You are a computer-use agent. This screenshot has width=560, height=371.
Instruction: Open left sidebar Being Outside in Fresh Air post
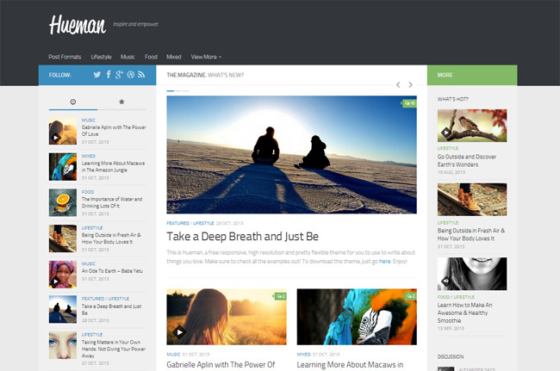tap(111, 238)
